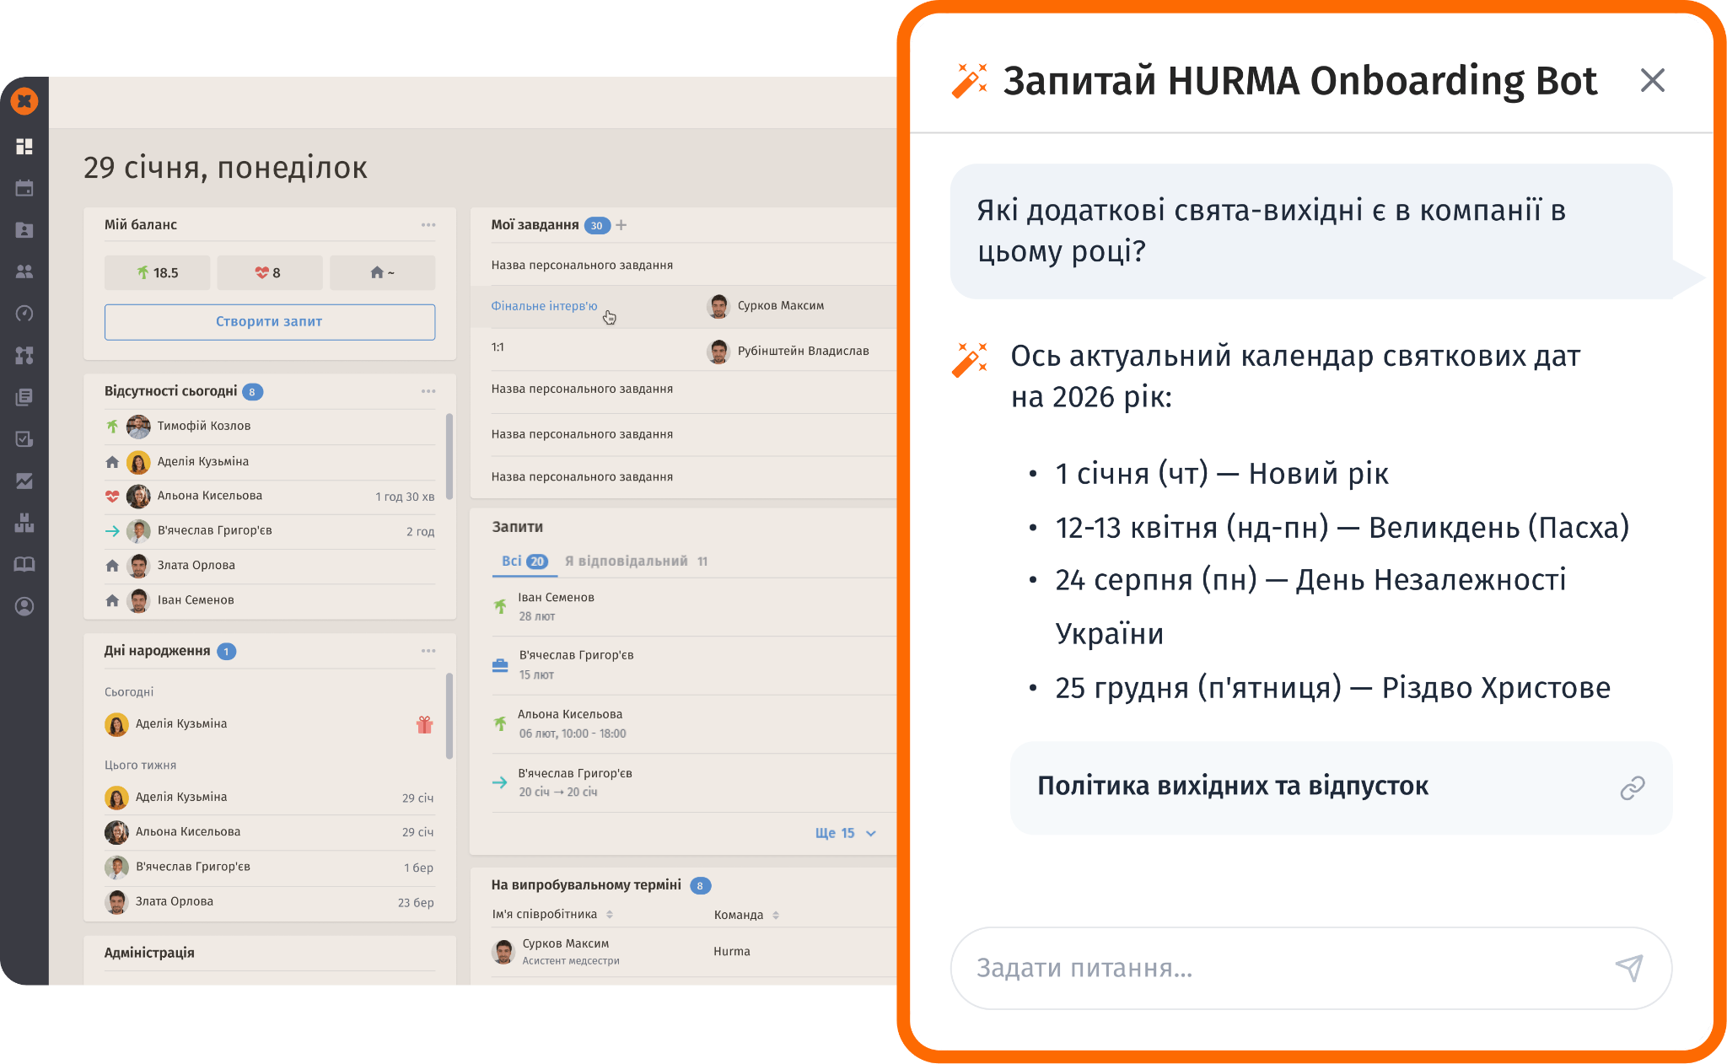
Task: Select the Всі requests tab
Action: click(524, 562)
